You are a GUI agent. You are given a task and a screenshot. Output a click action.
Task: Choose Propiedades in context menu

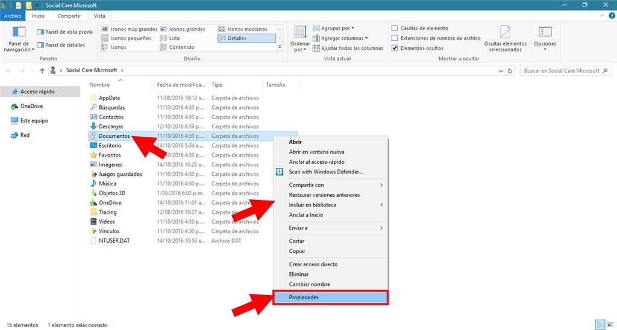pos(331,297)
